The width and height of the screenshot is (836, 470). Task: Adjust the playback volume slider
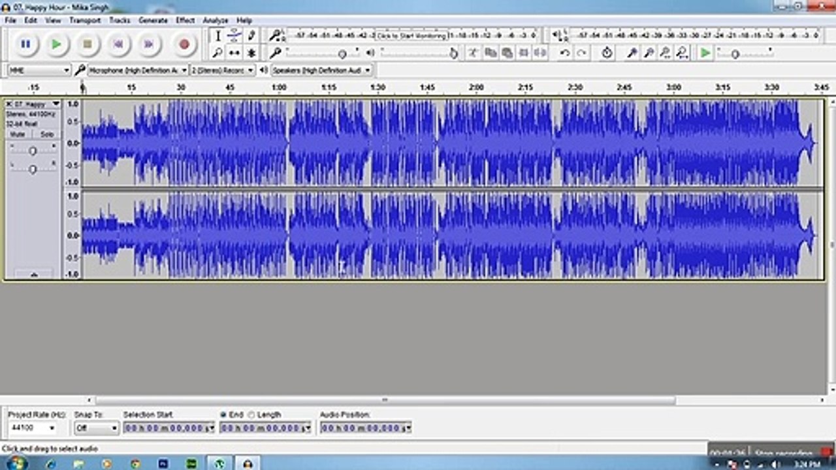point(453,54)
